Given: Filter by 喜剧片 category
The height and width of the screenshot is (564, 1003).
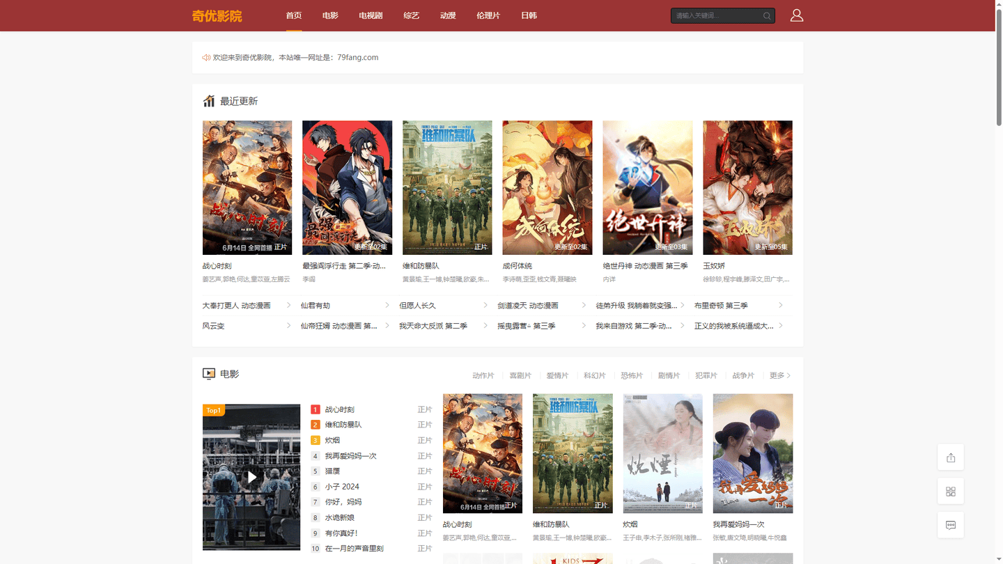Looking at the screenshot, I should pos(520,375).
